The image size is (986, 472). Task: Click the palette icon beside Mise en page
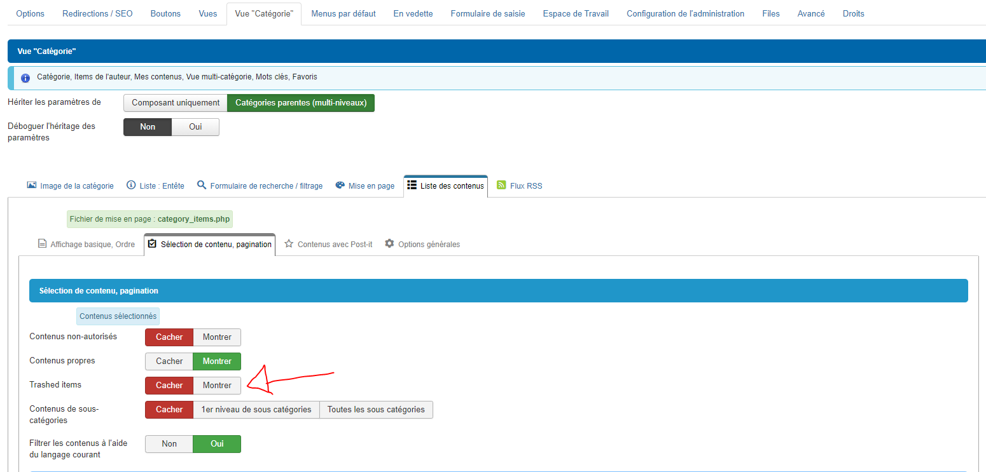click(x=340, y=185)
